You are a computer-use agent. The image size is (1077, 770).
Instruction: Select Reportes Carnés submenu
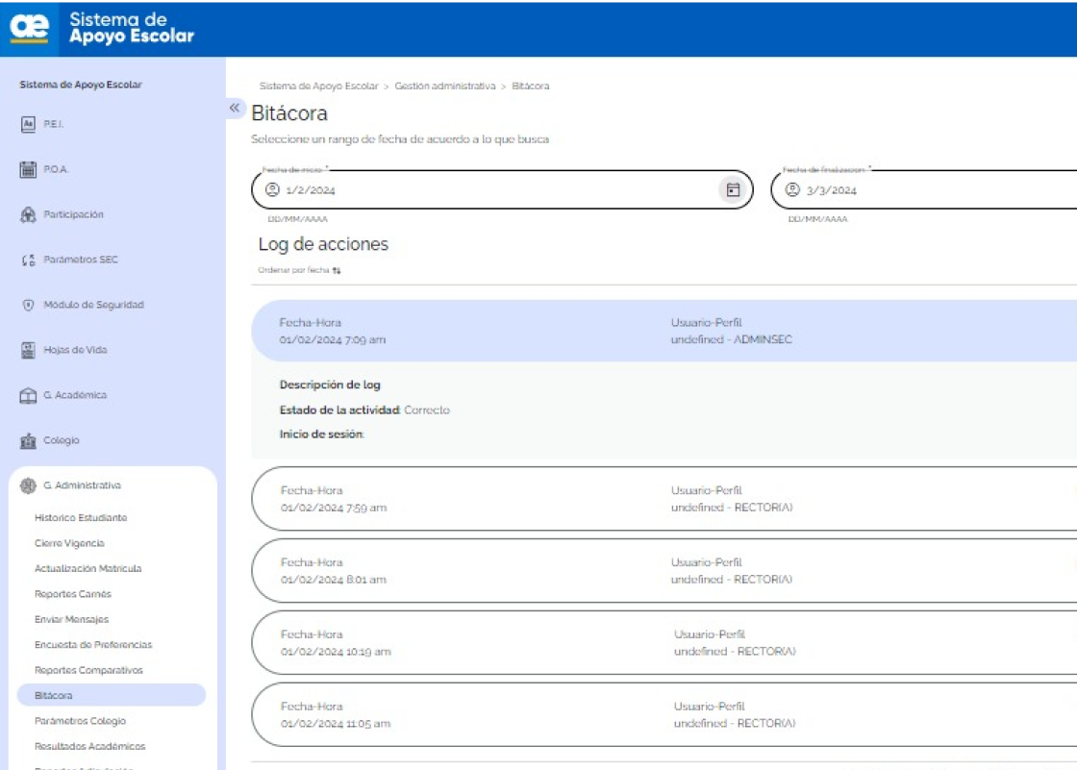pos(73,594)
